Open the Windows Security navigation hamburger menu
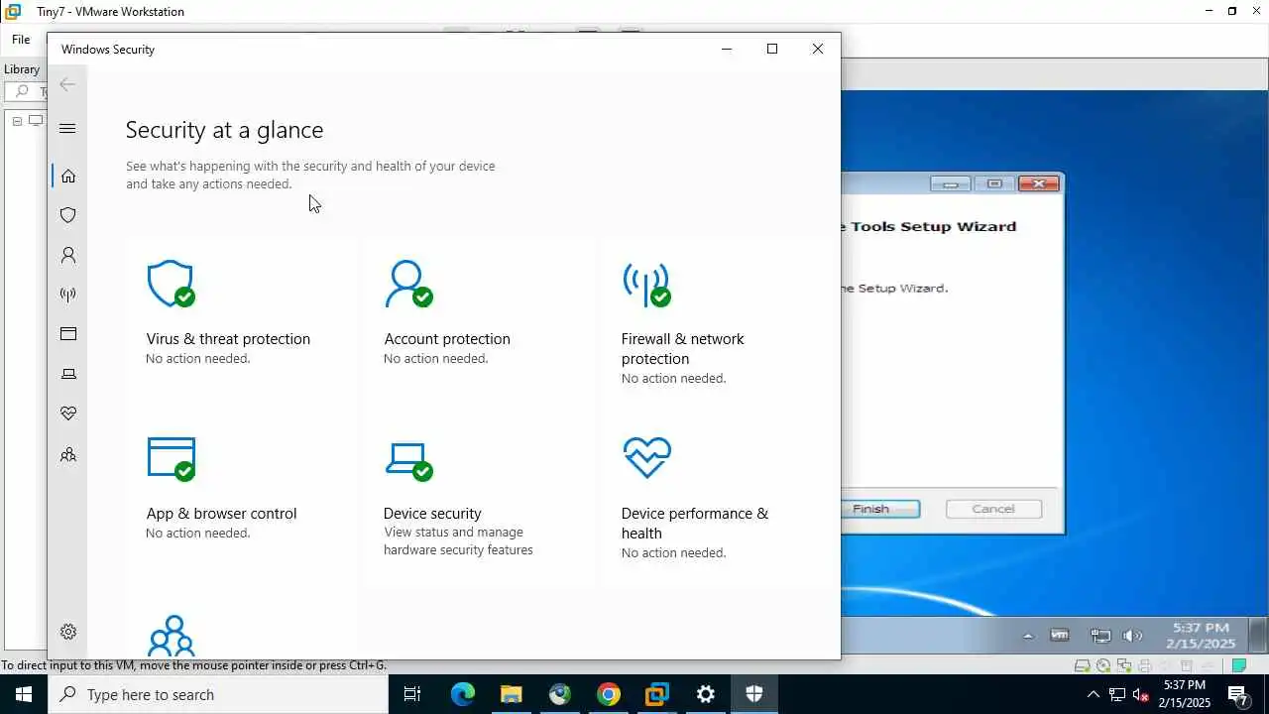Viewport: 1269px width, 714px height. [67, 129]
